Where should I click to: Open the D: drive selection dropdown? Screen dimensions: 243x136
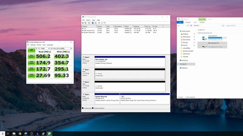[x=62, y=48]
